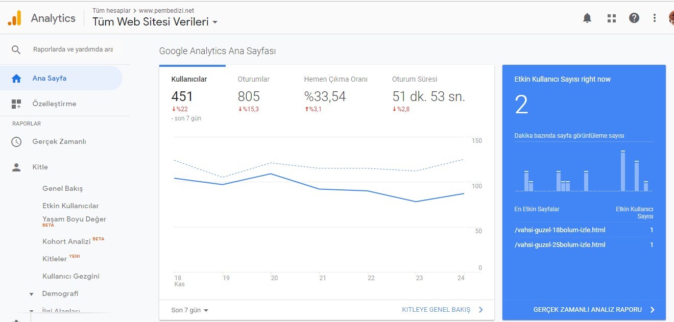Click the Gerçek Zamanlı clock icon
This screenshot has height=322, width=674.
point(16,142)
